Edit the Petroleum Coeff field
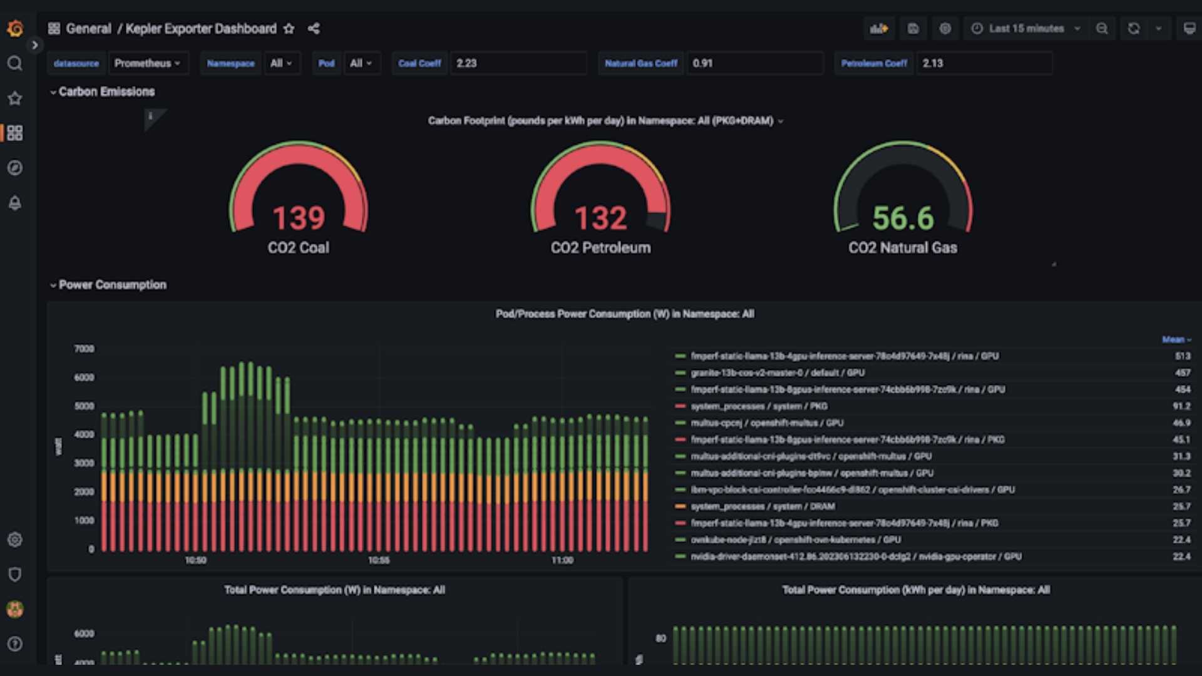This screenshot has width=1202, height=676. pyautogui.click(x=984, y=63)
